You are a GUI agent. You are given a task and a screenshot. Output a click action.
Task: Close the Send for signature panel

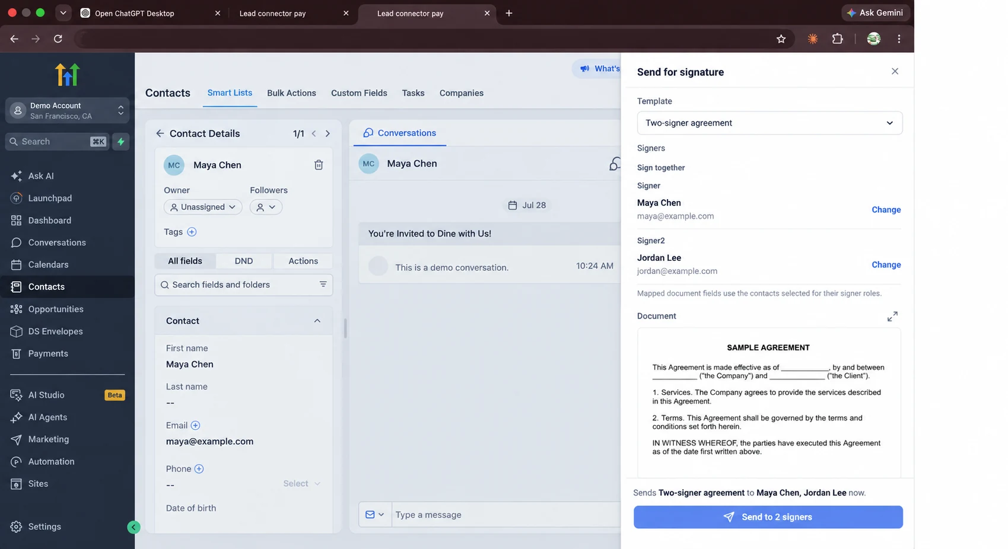(895, 71)
